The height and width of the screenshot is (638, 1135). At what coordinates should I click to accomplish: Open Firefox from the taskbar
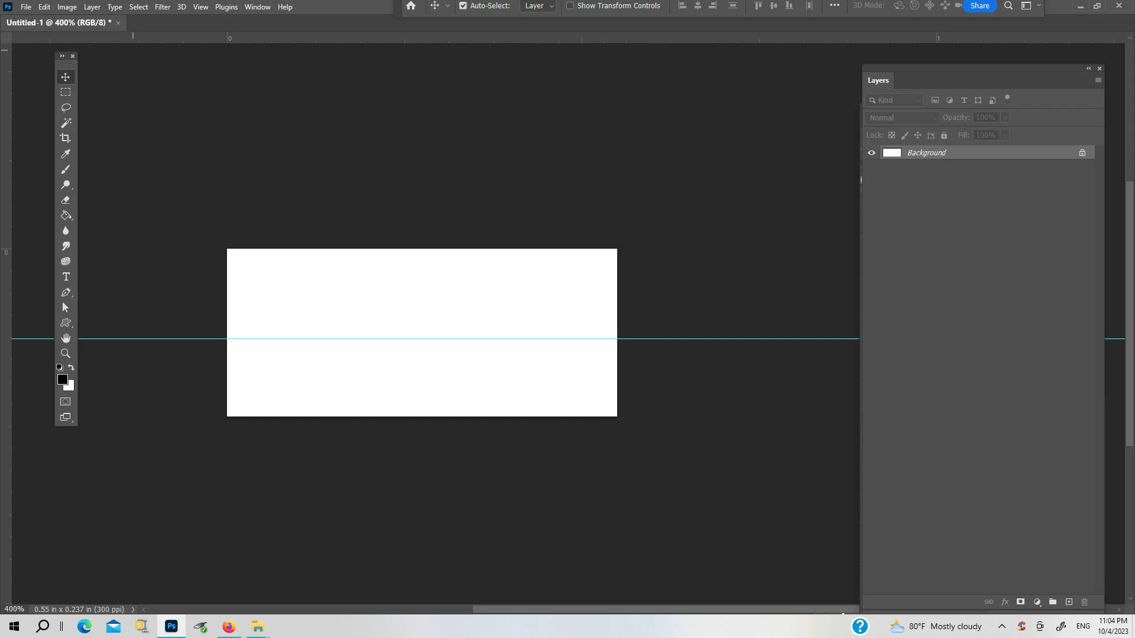pos(229,626)
